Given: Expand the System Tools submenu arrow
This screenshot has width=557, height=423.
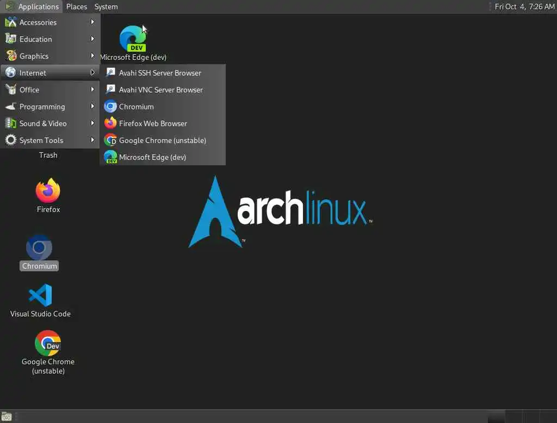Looking at the screenshot, I should tap(92, 140).
